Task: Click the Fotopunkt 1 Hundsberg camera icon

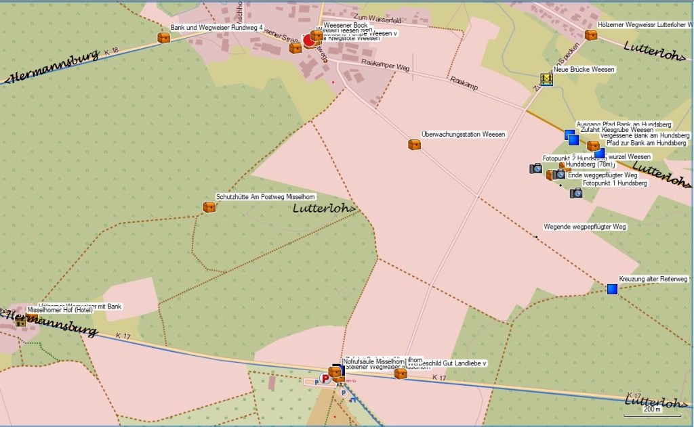Action: pyautogui.click(x=576, y=193)
